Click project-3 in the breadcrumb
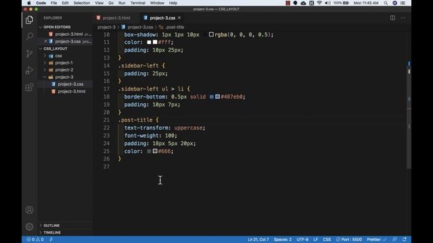The height and width of the screenshot is (243, 433). pos(106,27)
